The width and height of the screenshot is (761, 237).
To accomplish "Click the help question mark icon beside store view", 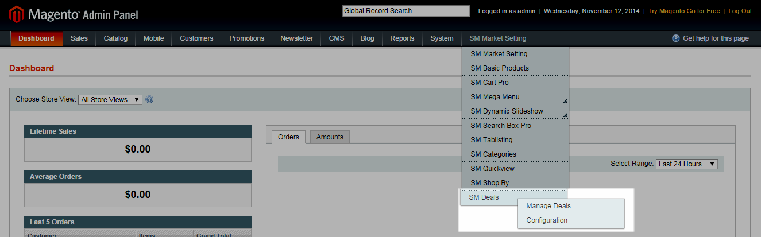I will point(149,99).
